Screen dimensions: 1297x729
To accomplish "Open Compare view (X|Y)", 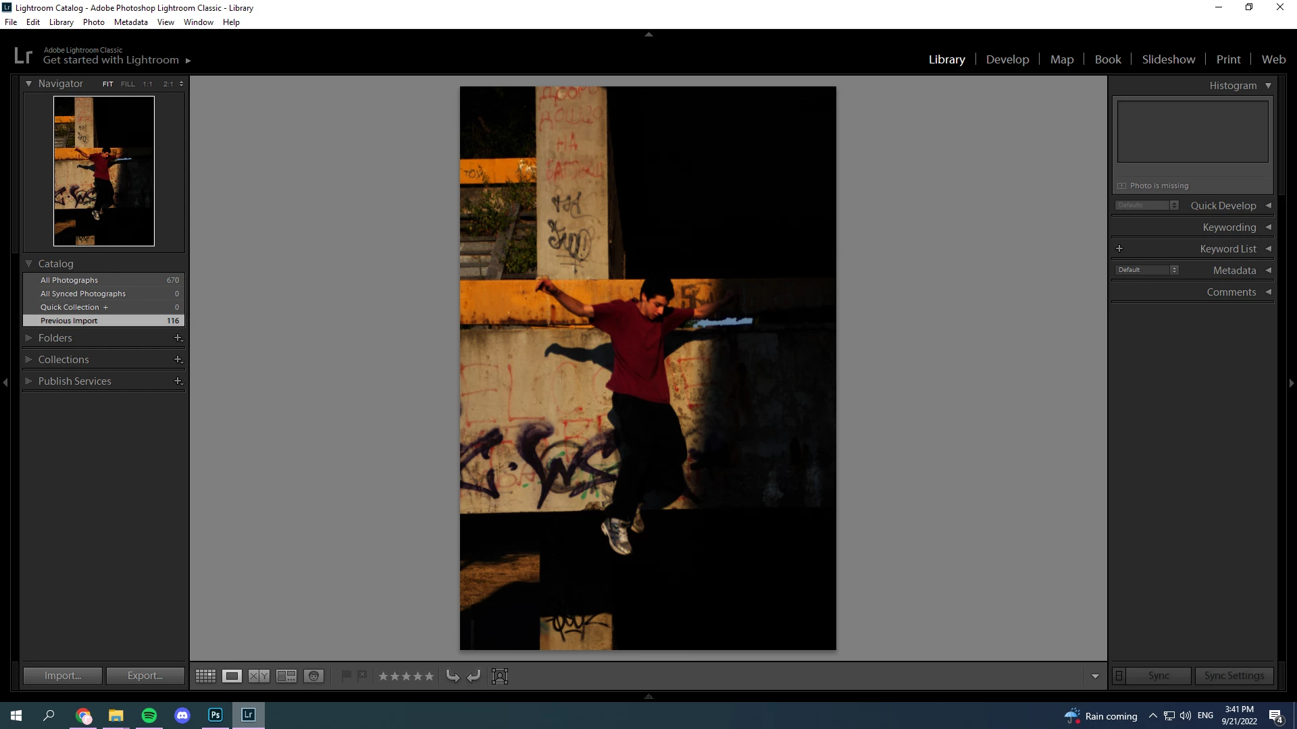I will tap(259, 676).
